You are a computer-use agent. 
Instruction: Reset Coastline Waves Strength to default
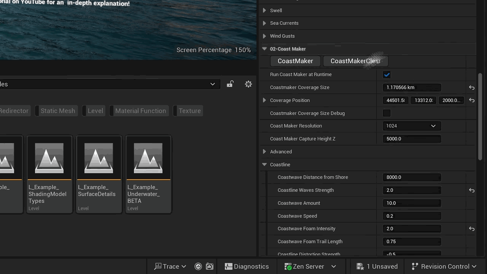tap(471, 190)
